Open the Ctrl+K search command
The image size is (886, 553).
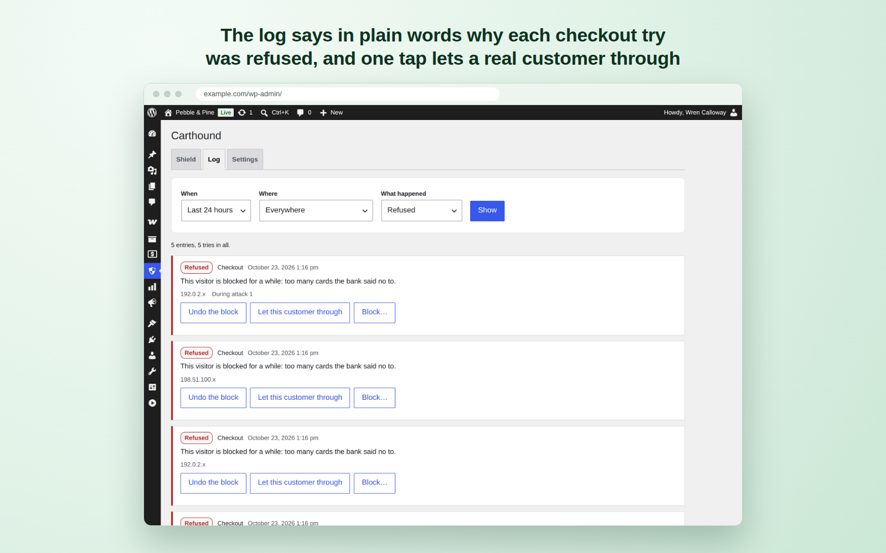point(275,112)
